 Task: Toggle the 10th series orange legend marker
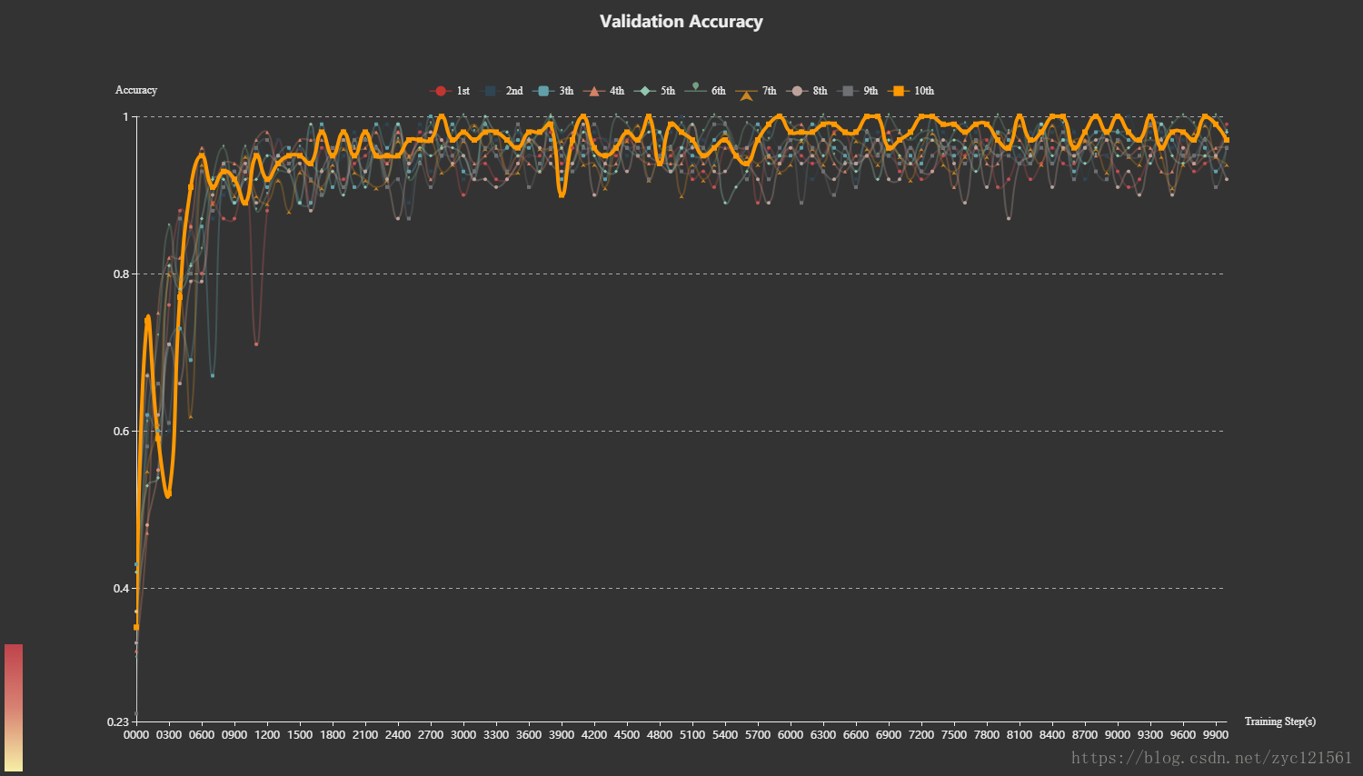(x=899, y=91)
